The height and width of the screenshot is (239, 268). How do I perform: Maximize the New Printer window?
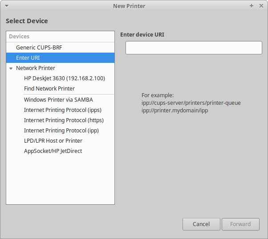tap(252, 6)
